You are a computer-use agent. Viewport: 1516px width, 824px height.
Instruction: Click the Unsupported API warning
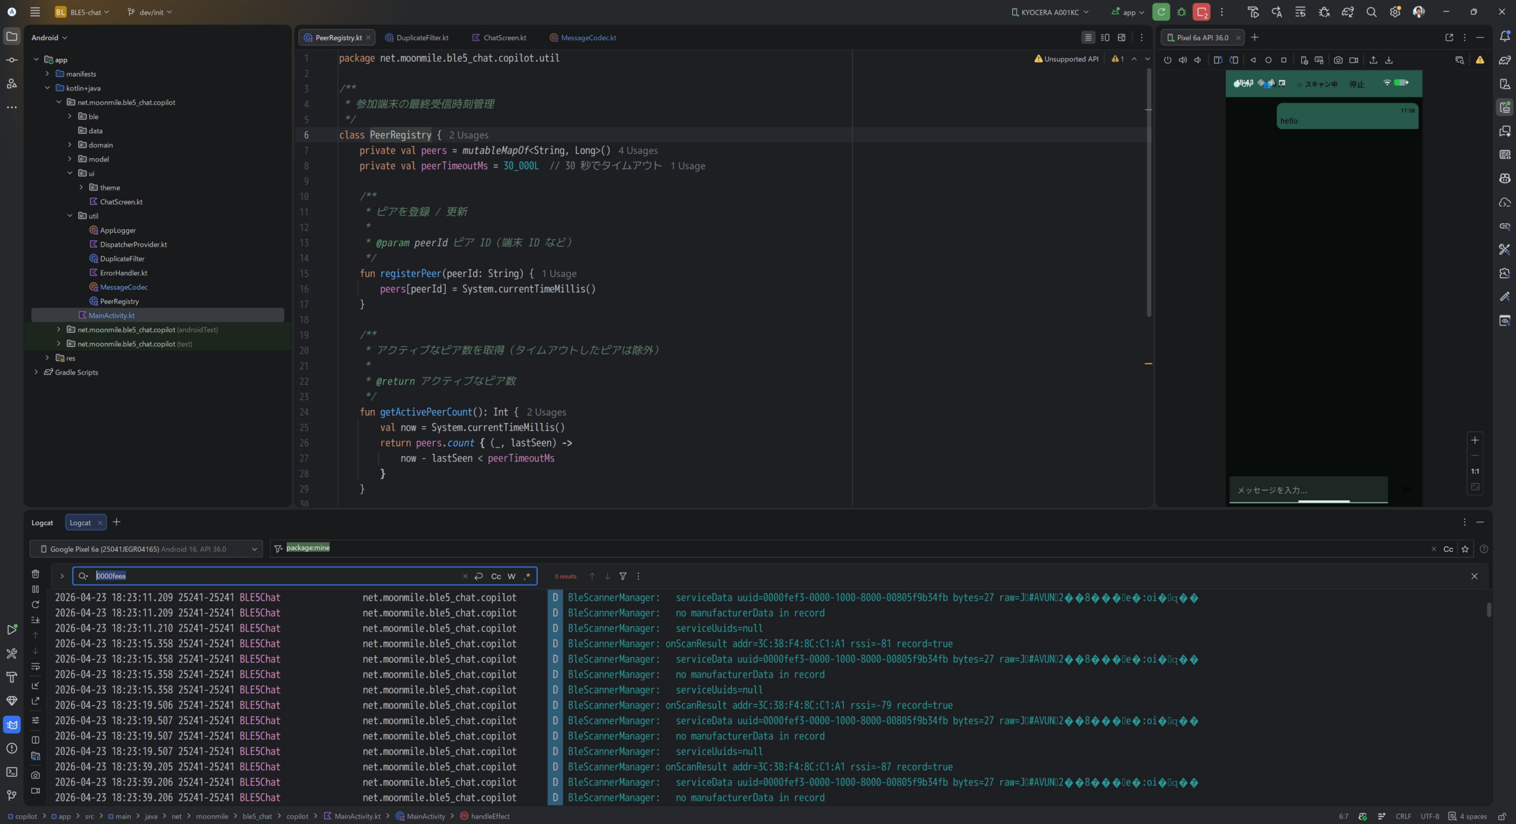click(x=1066, y=59)
